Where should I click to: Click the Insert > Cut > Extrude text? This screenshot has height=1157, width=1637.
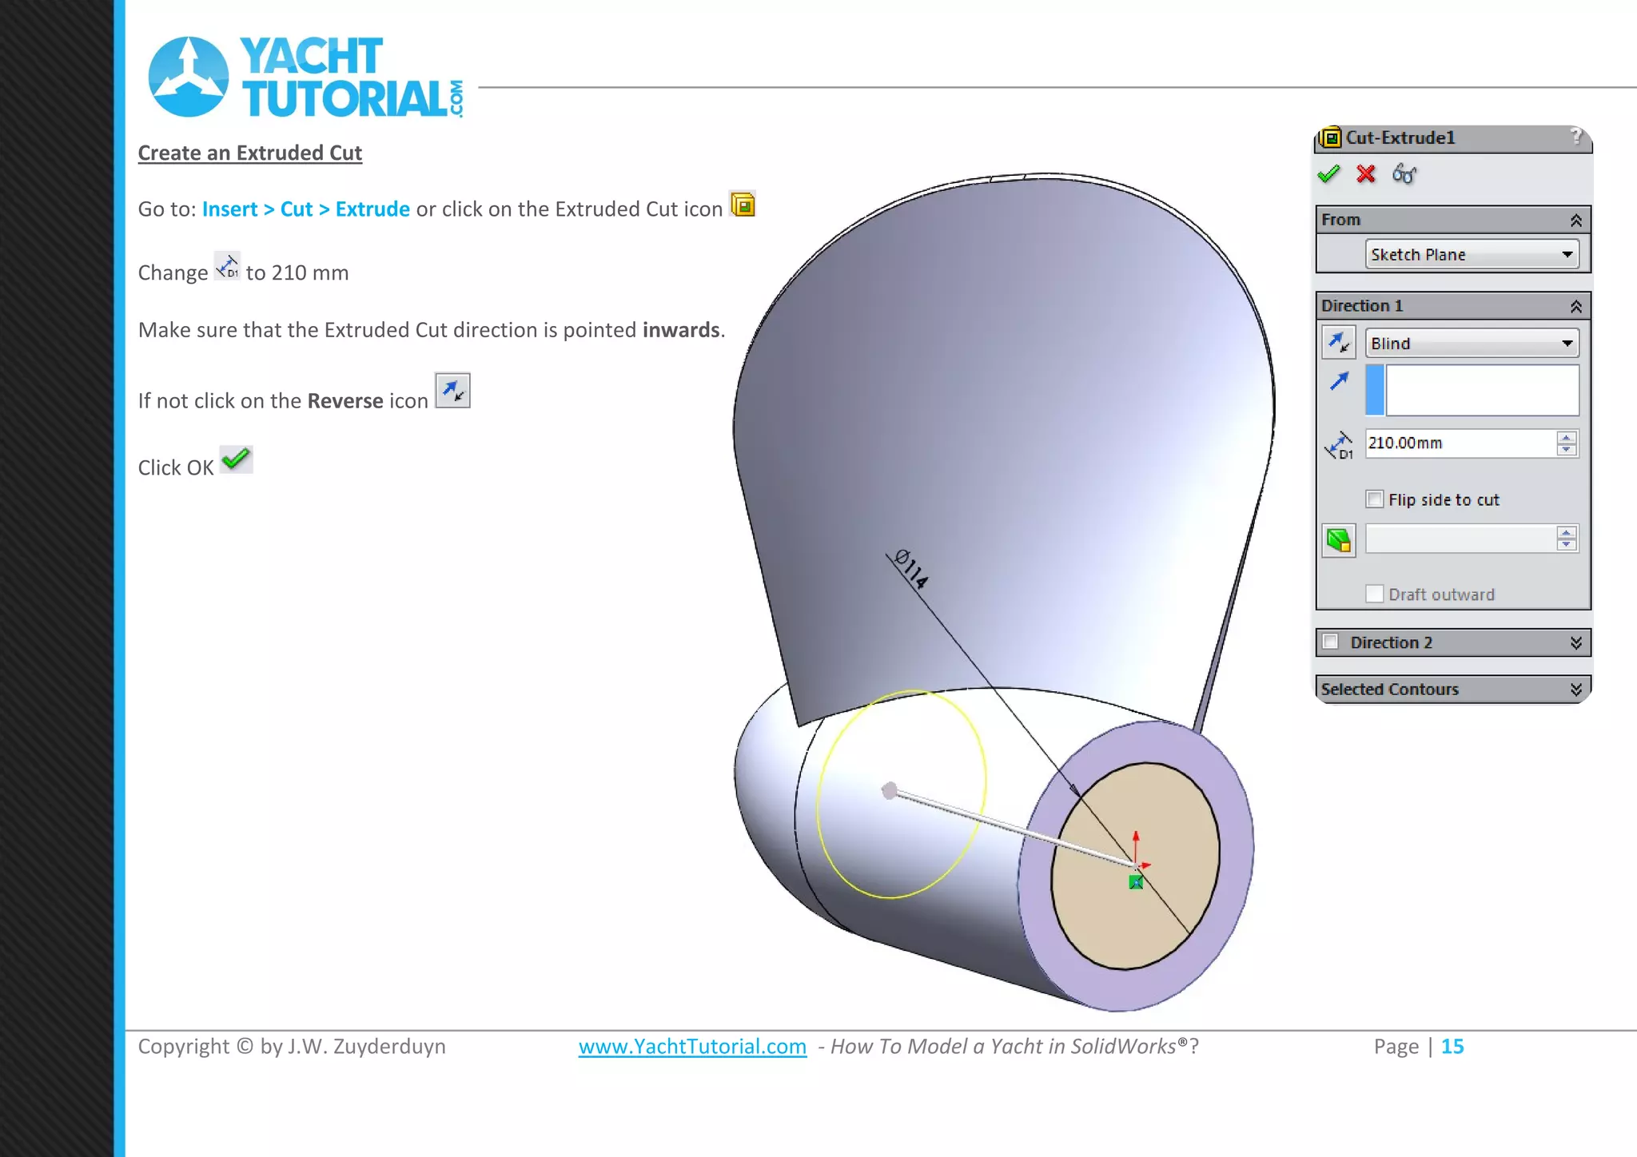pos(306,209)
